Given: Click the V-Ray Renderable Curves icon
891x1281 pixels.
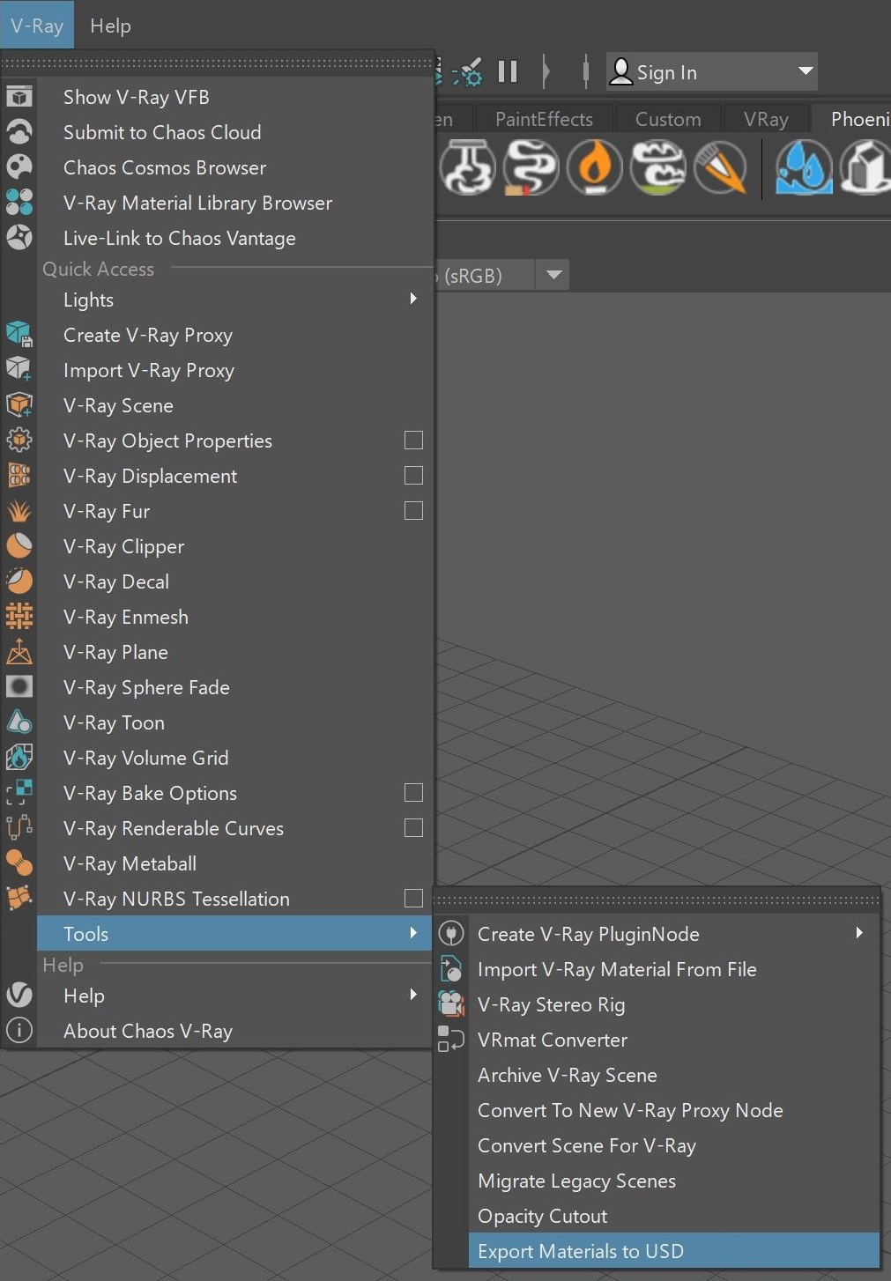Looking at the screenshot, I should click(x=19, y=827).
